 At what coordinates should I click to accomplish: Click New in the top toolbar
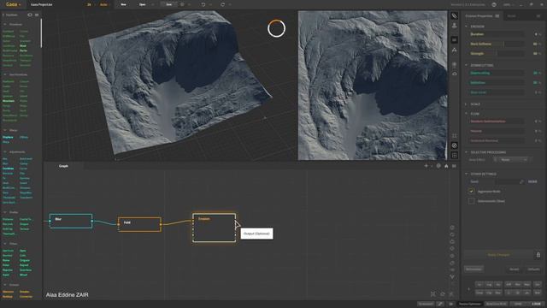(123, 4)
